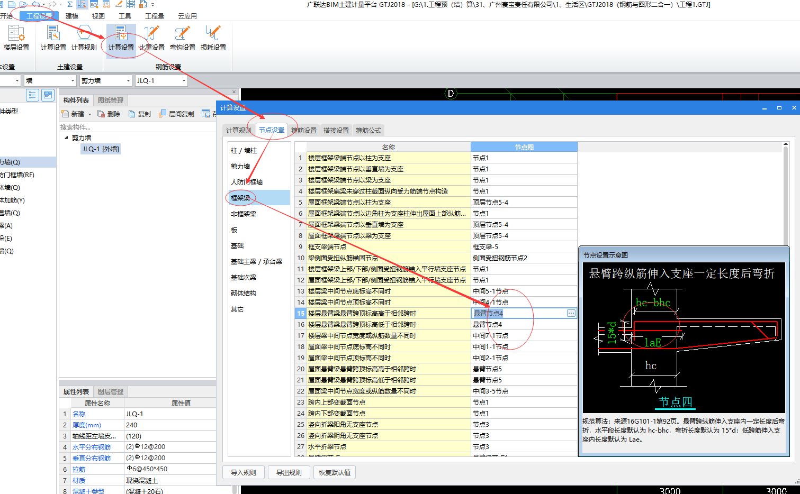The image size is (800, 494).
Task: Click the 删除 delete component icon
Action: click(x=101, y=114)
